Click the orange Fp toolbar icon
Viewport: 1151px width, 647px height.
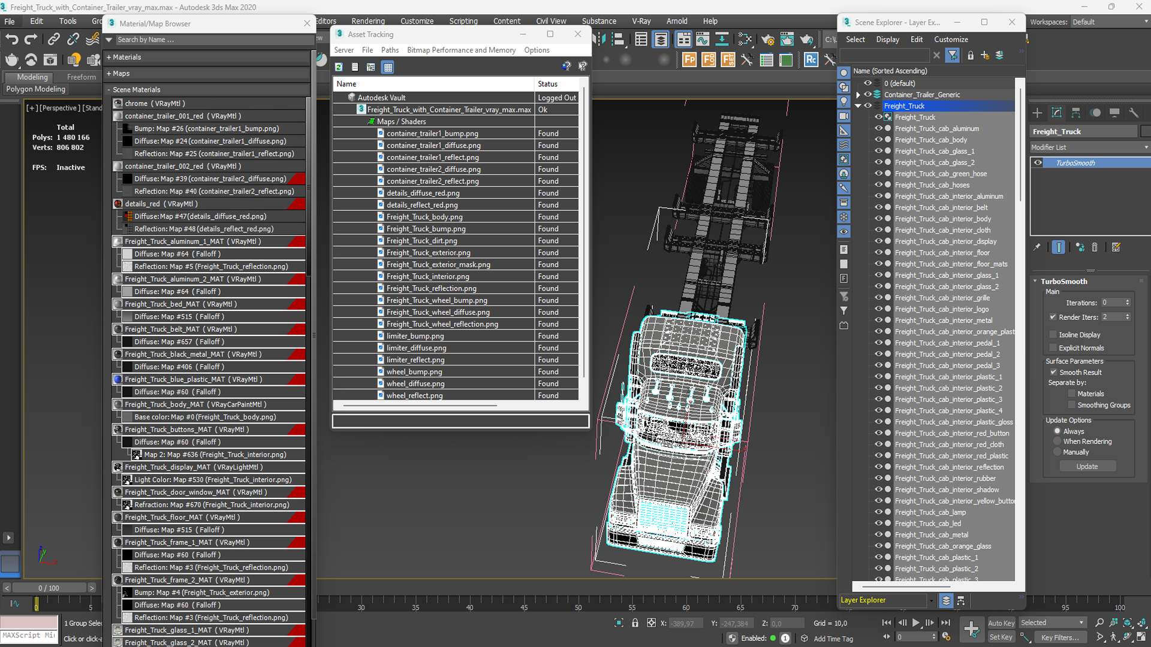click(689, 59)
